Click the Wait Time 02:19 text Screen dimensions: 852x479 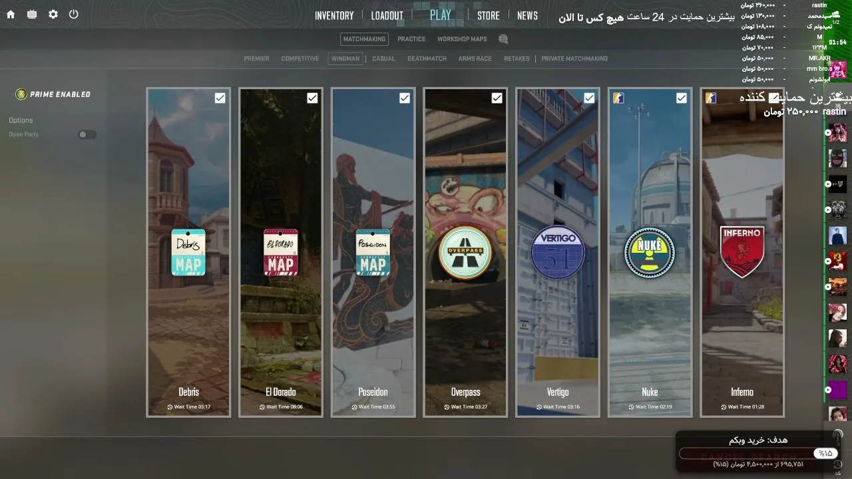pos(654,407)
